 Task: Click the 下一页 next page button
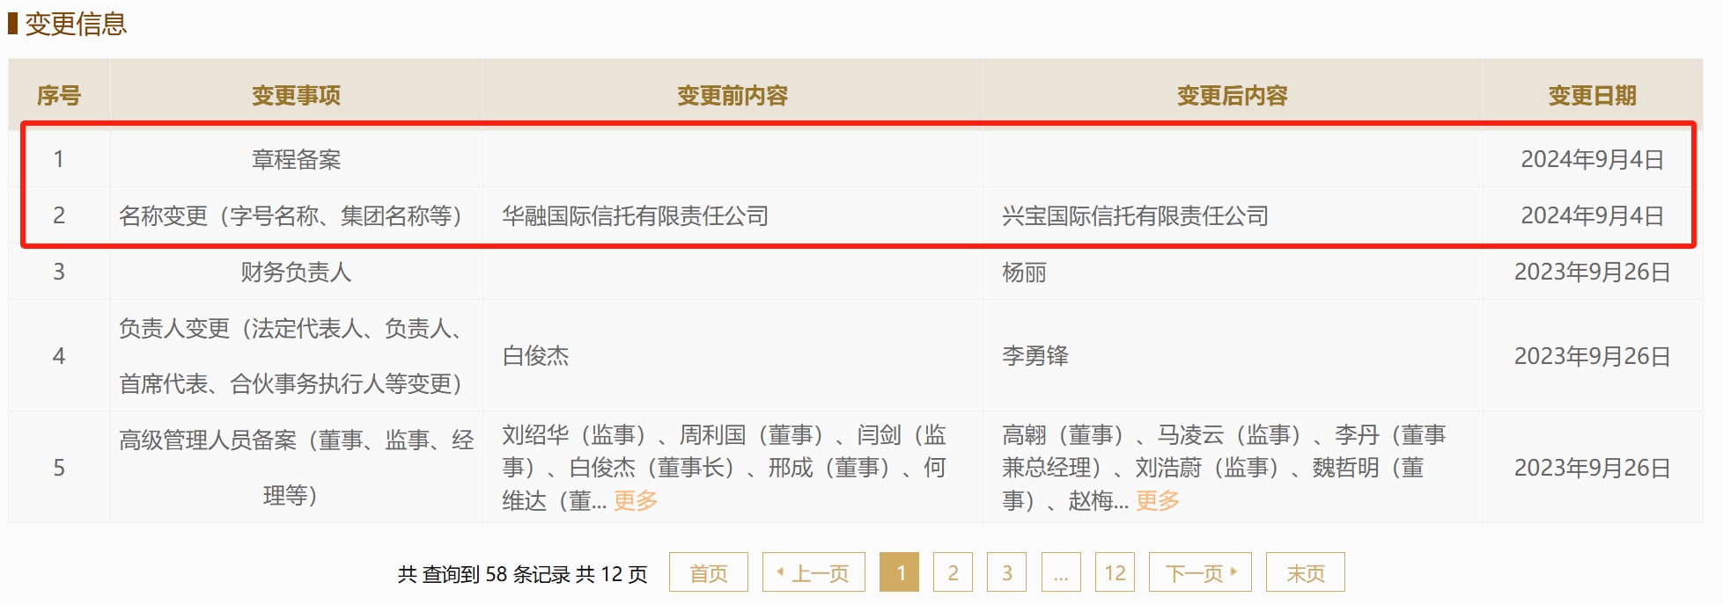(1200, 572)
